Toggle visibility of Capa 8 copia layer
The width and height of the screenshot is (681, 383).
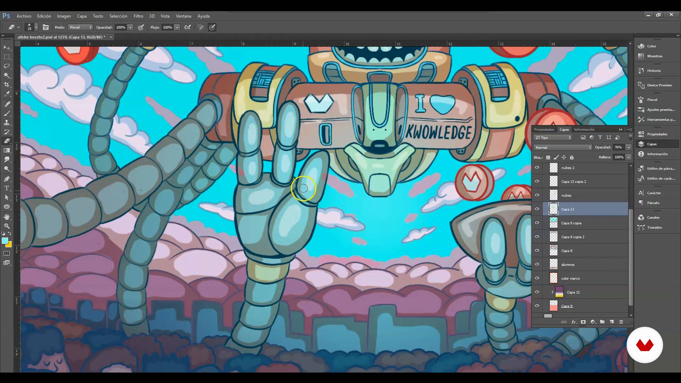click(537, 223)
